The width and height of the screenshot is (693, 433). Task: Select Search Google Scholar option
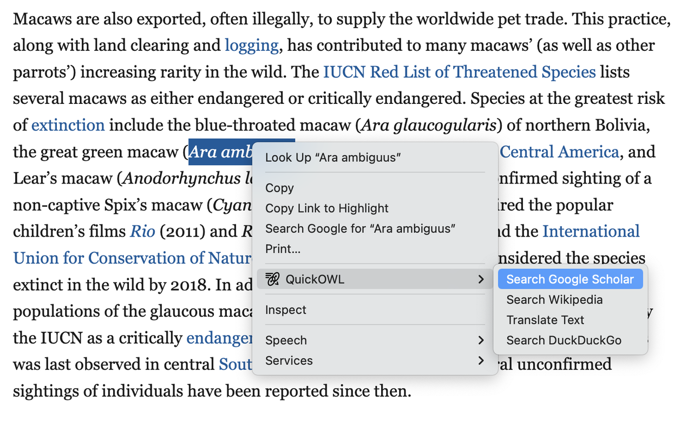tap(570, 279)
